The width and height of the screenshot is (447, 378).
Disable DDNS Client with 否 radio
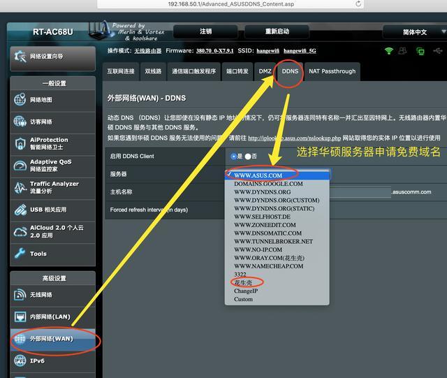[x=248, y=157]
